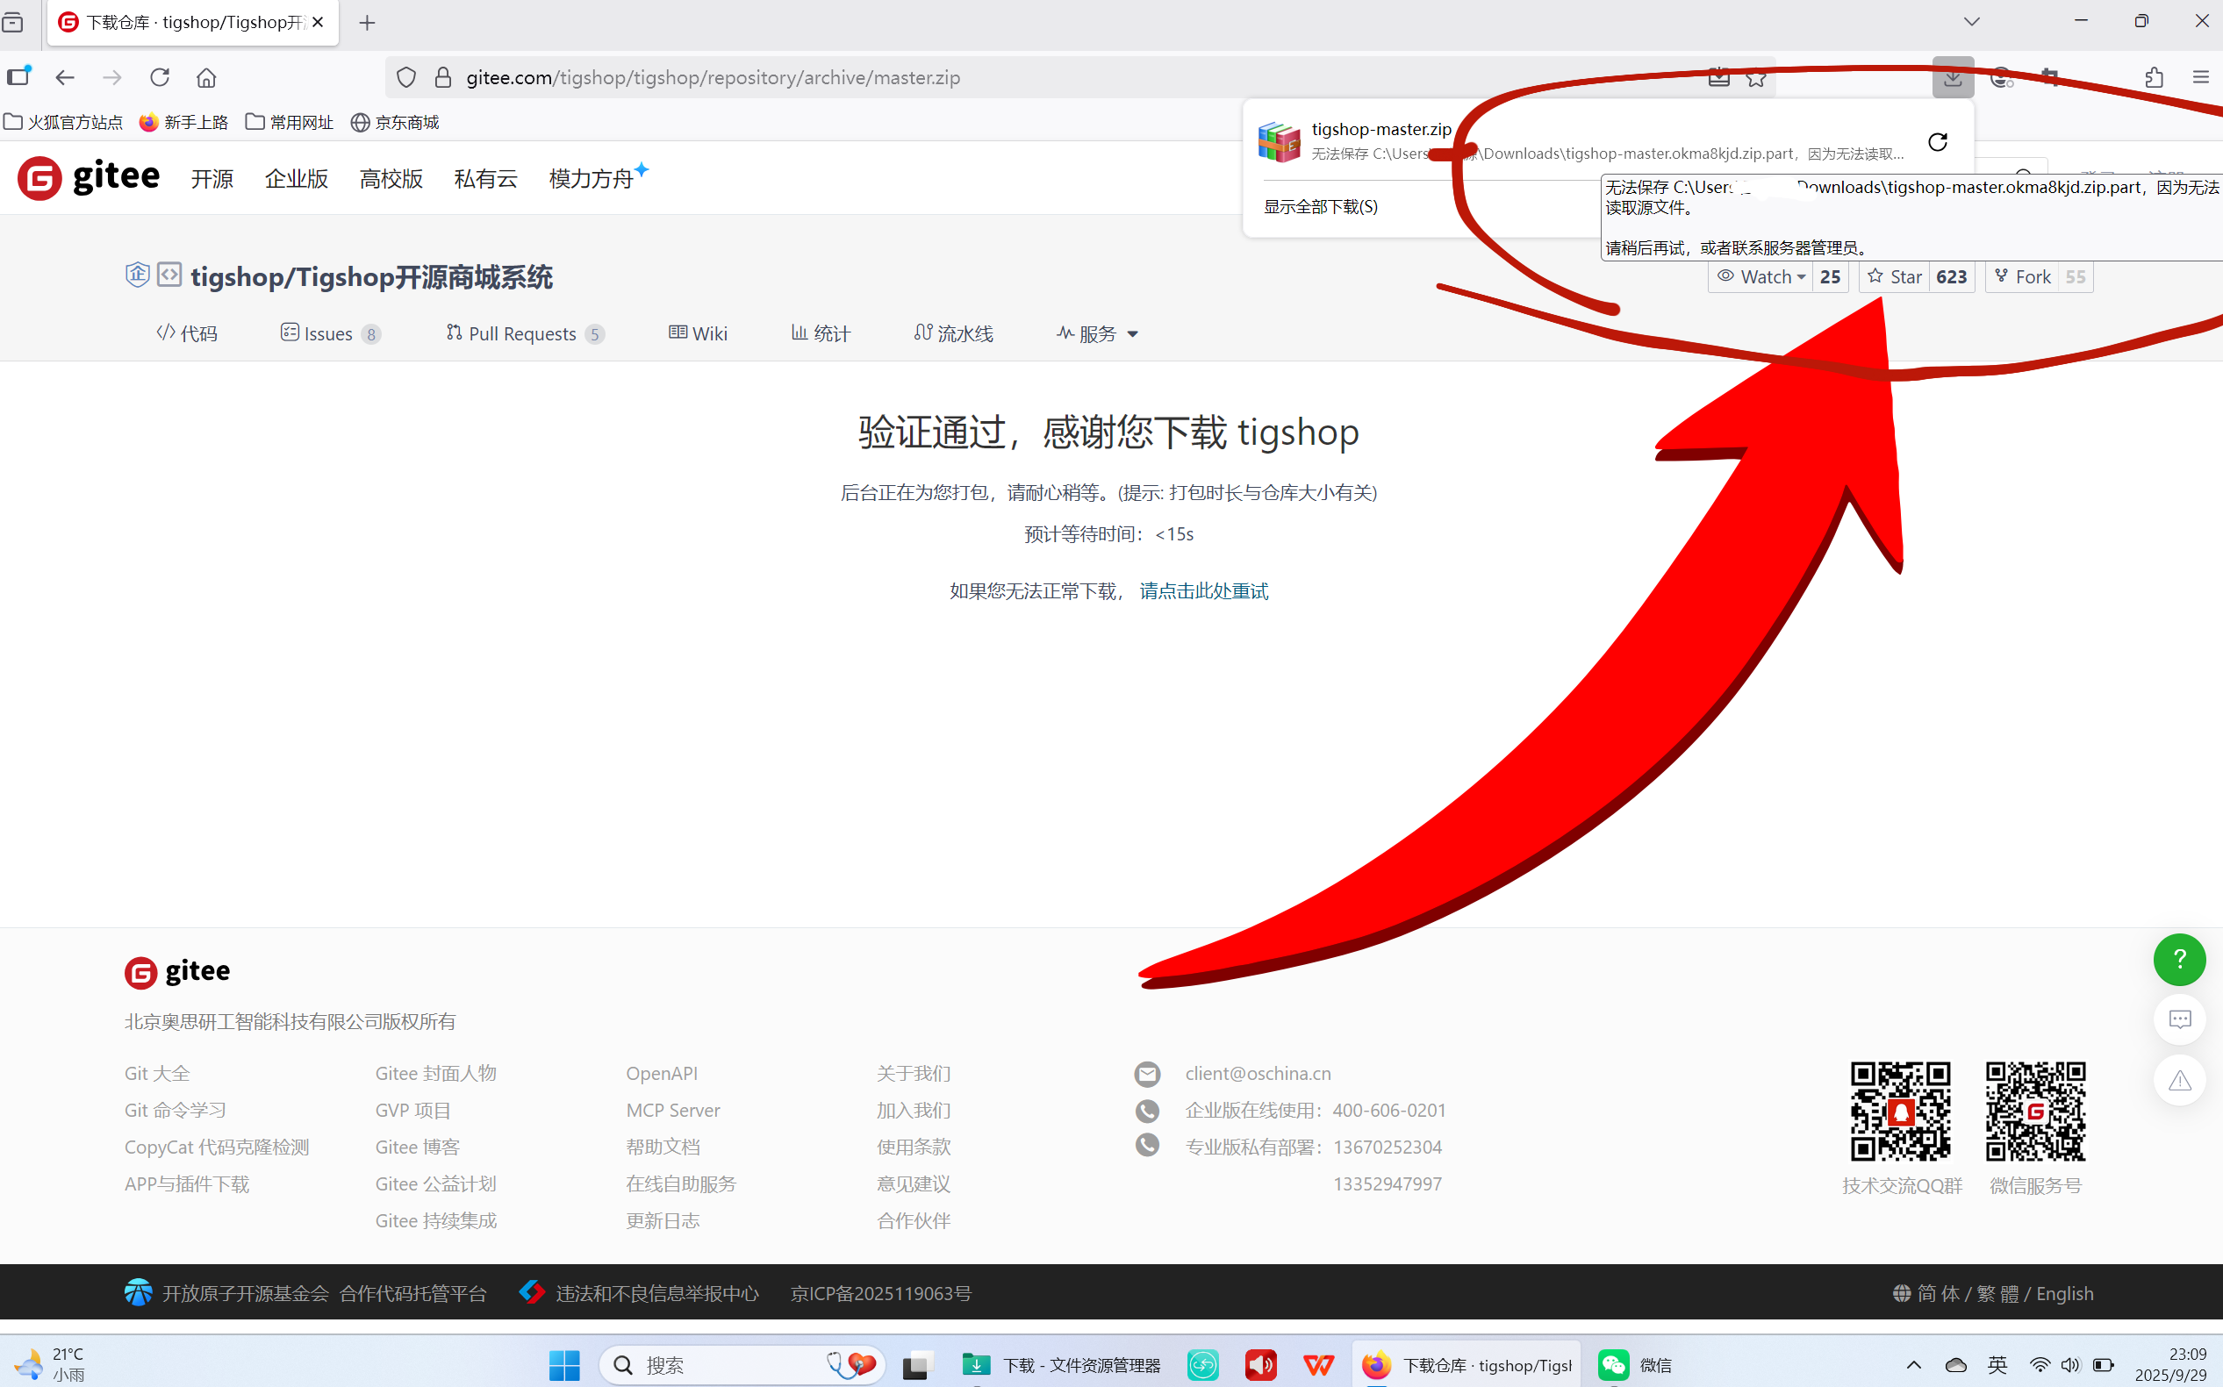Click the green help question-mark button

pyautogui.click(x=2179, y=960)
